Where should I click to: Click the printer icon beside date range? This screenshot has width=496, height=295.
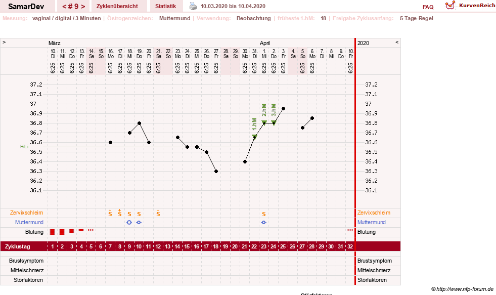[x=193, y=6]
